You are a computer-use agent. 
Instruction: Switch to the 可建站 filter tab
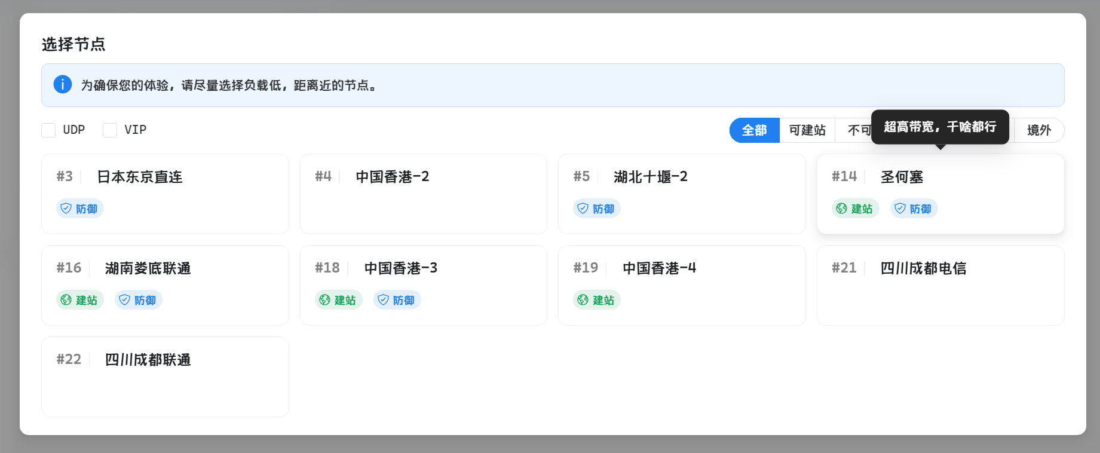click(807, 130)
